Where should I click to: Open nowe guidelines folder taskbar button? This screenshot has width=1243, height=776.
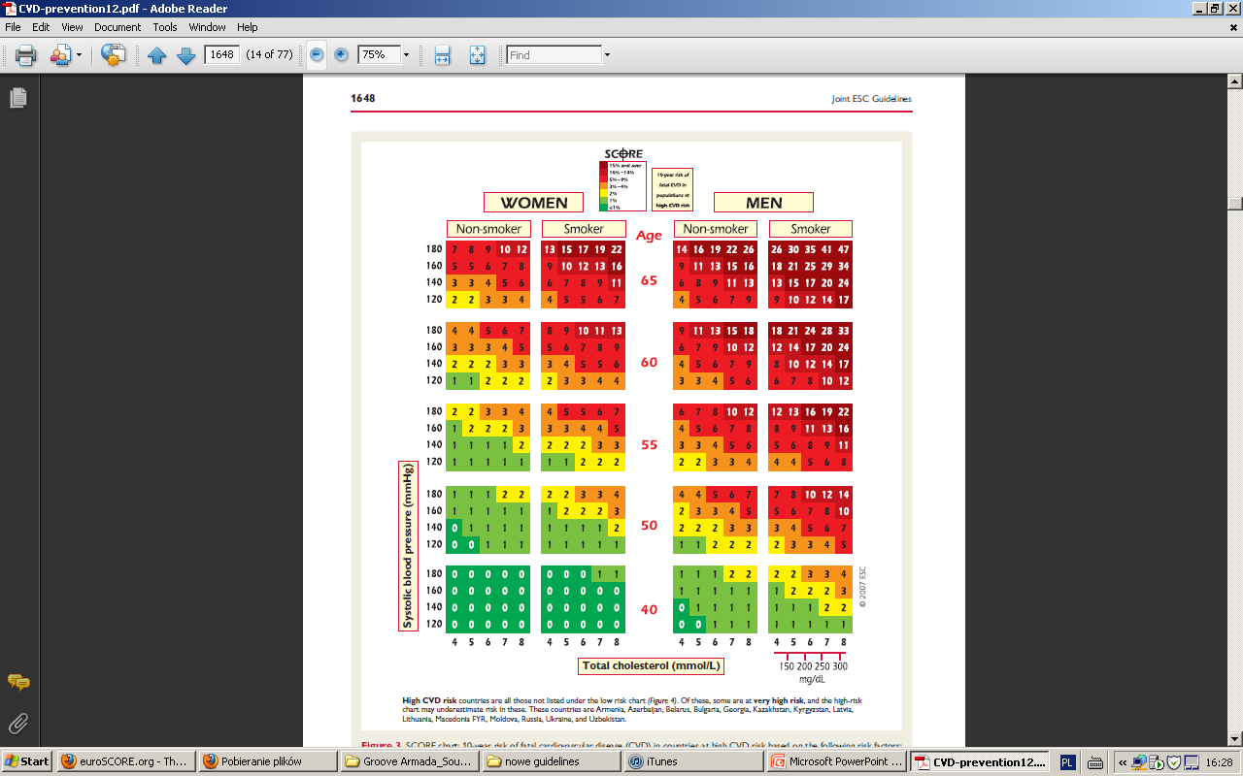pos(553,761)
